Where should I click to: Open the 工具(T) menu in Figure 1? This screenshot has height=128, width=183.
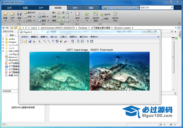point(63,37)
